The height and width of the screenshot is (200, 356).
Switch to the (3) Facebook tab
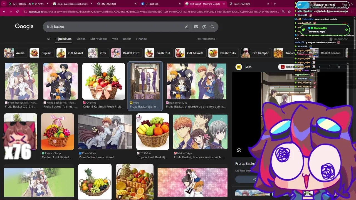(x=161, y=4)
